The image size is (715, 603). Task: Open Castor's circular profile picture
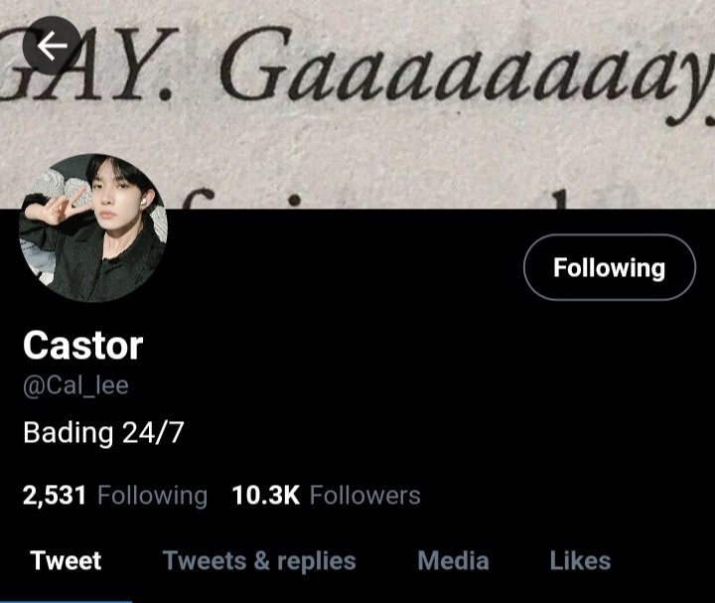93,227
